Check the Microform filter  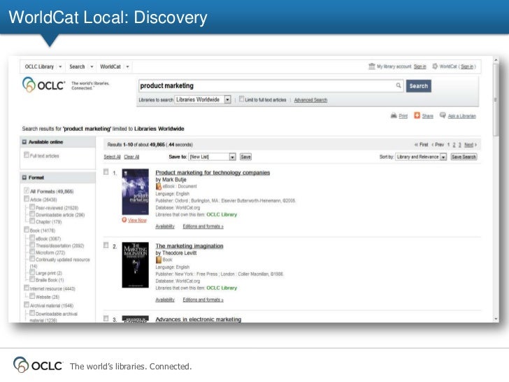(x=32, y=252)
